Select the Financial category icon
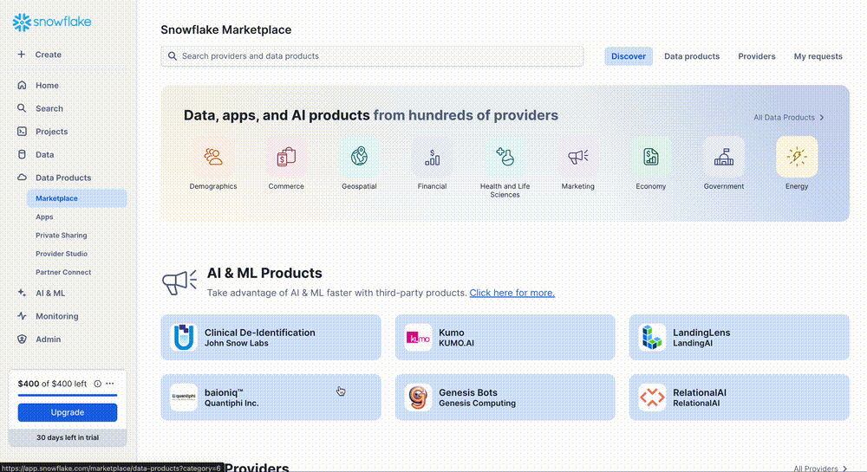The image size is (867, 472). click(x=432, y=157)
